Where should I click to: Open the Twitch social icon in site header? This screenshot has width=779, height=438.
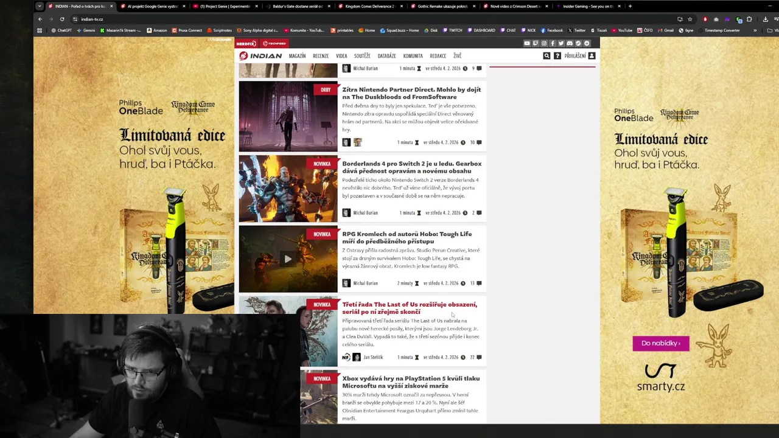(536, 43)
